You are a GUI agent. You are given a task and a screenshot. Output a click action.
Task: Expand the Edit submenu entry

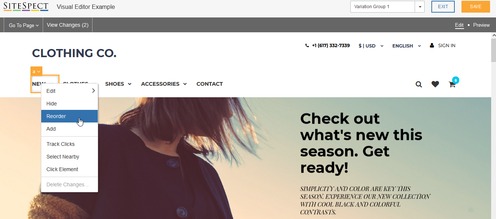tap(69, 91)
